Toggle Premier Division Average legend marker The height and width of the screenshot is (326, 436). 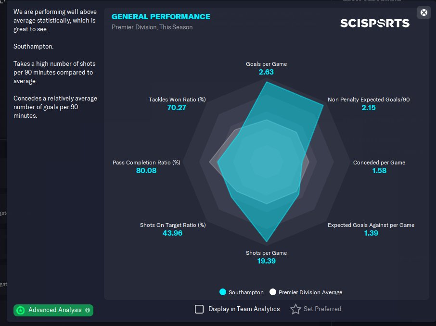[x=273, y=292]
